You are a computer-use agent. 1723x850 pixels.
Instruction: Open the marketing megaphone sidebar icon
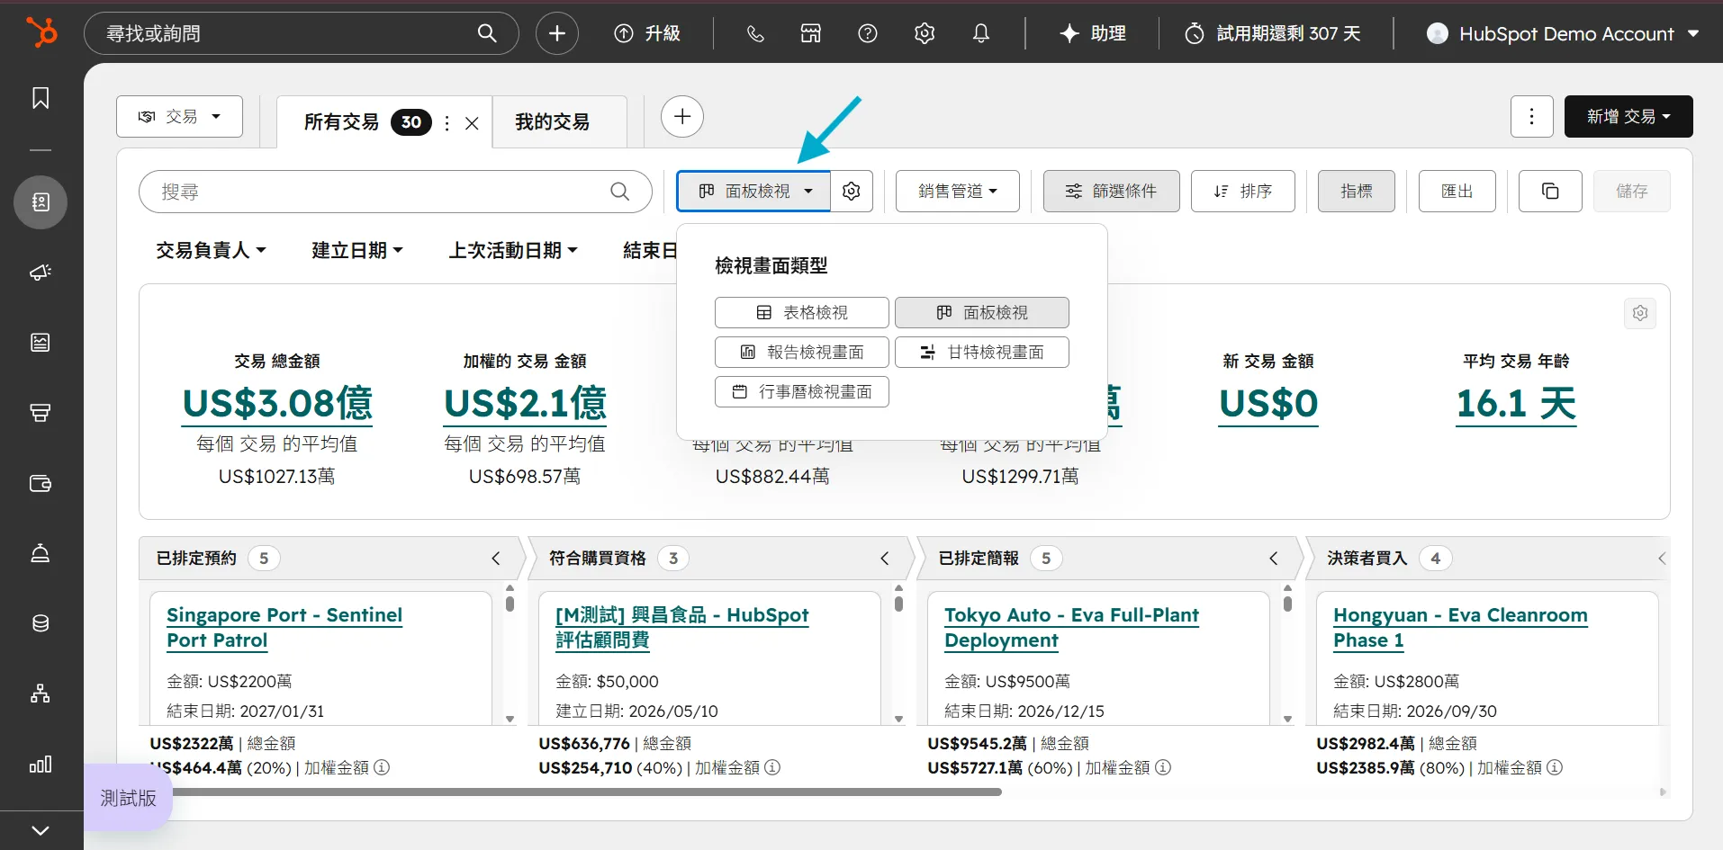click(x=41, y=273)
